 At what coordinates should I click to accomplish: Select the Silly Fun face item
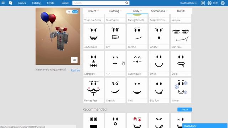pos(159,90)
